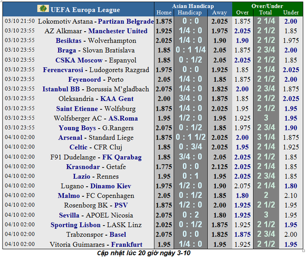Select Lugano over odds 2.075
Viewport: 306px width, 260px height.
click(242, 186)
